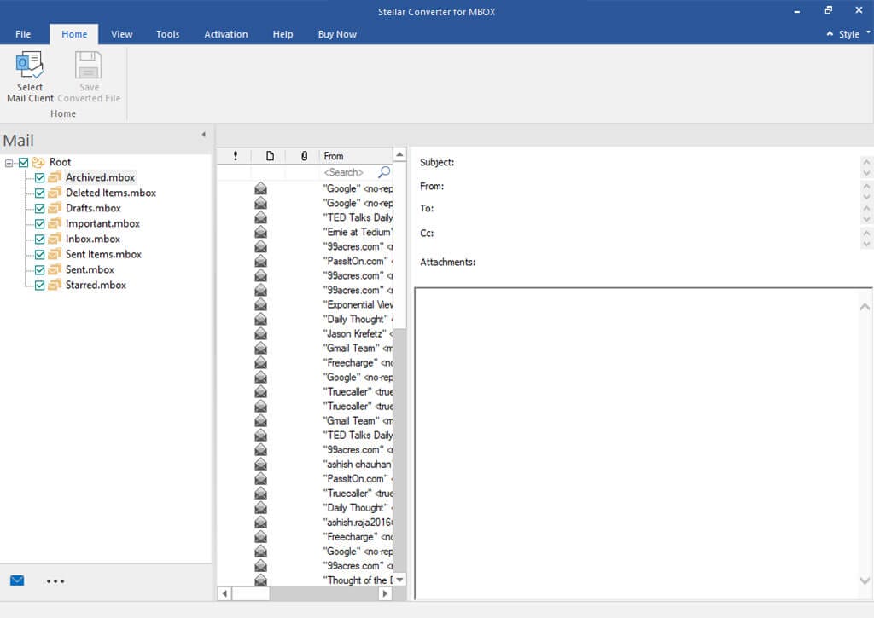Select the Archived.mbox folder icon
This screenshot has width=874, height=618.
coord(55,177)
